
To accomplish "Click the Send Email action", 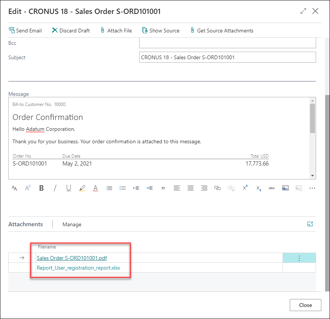I will click(x=25, y=31).
